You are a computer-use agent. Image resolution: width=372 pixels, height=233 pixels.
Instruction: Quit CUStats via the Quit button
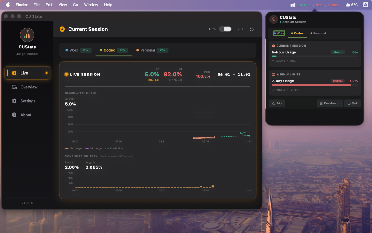click(352, 103)
